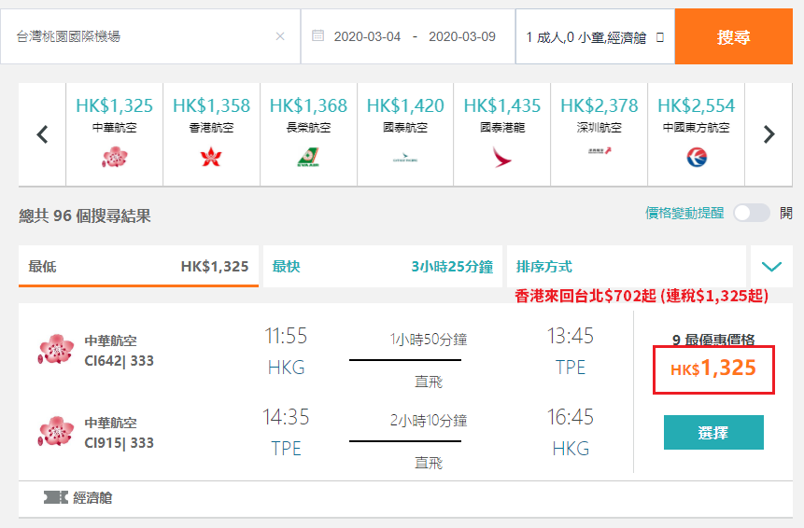Click the CI642| 333 flight number
Viewport: 804px width, 528px height.
click(x=119, y=361)
